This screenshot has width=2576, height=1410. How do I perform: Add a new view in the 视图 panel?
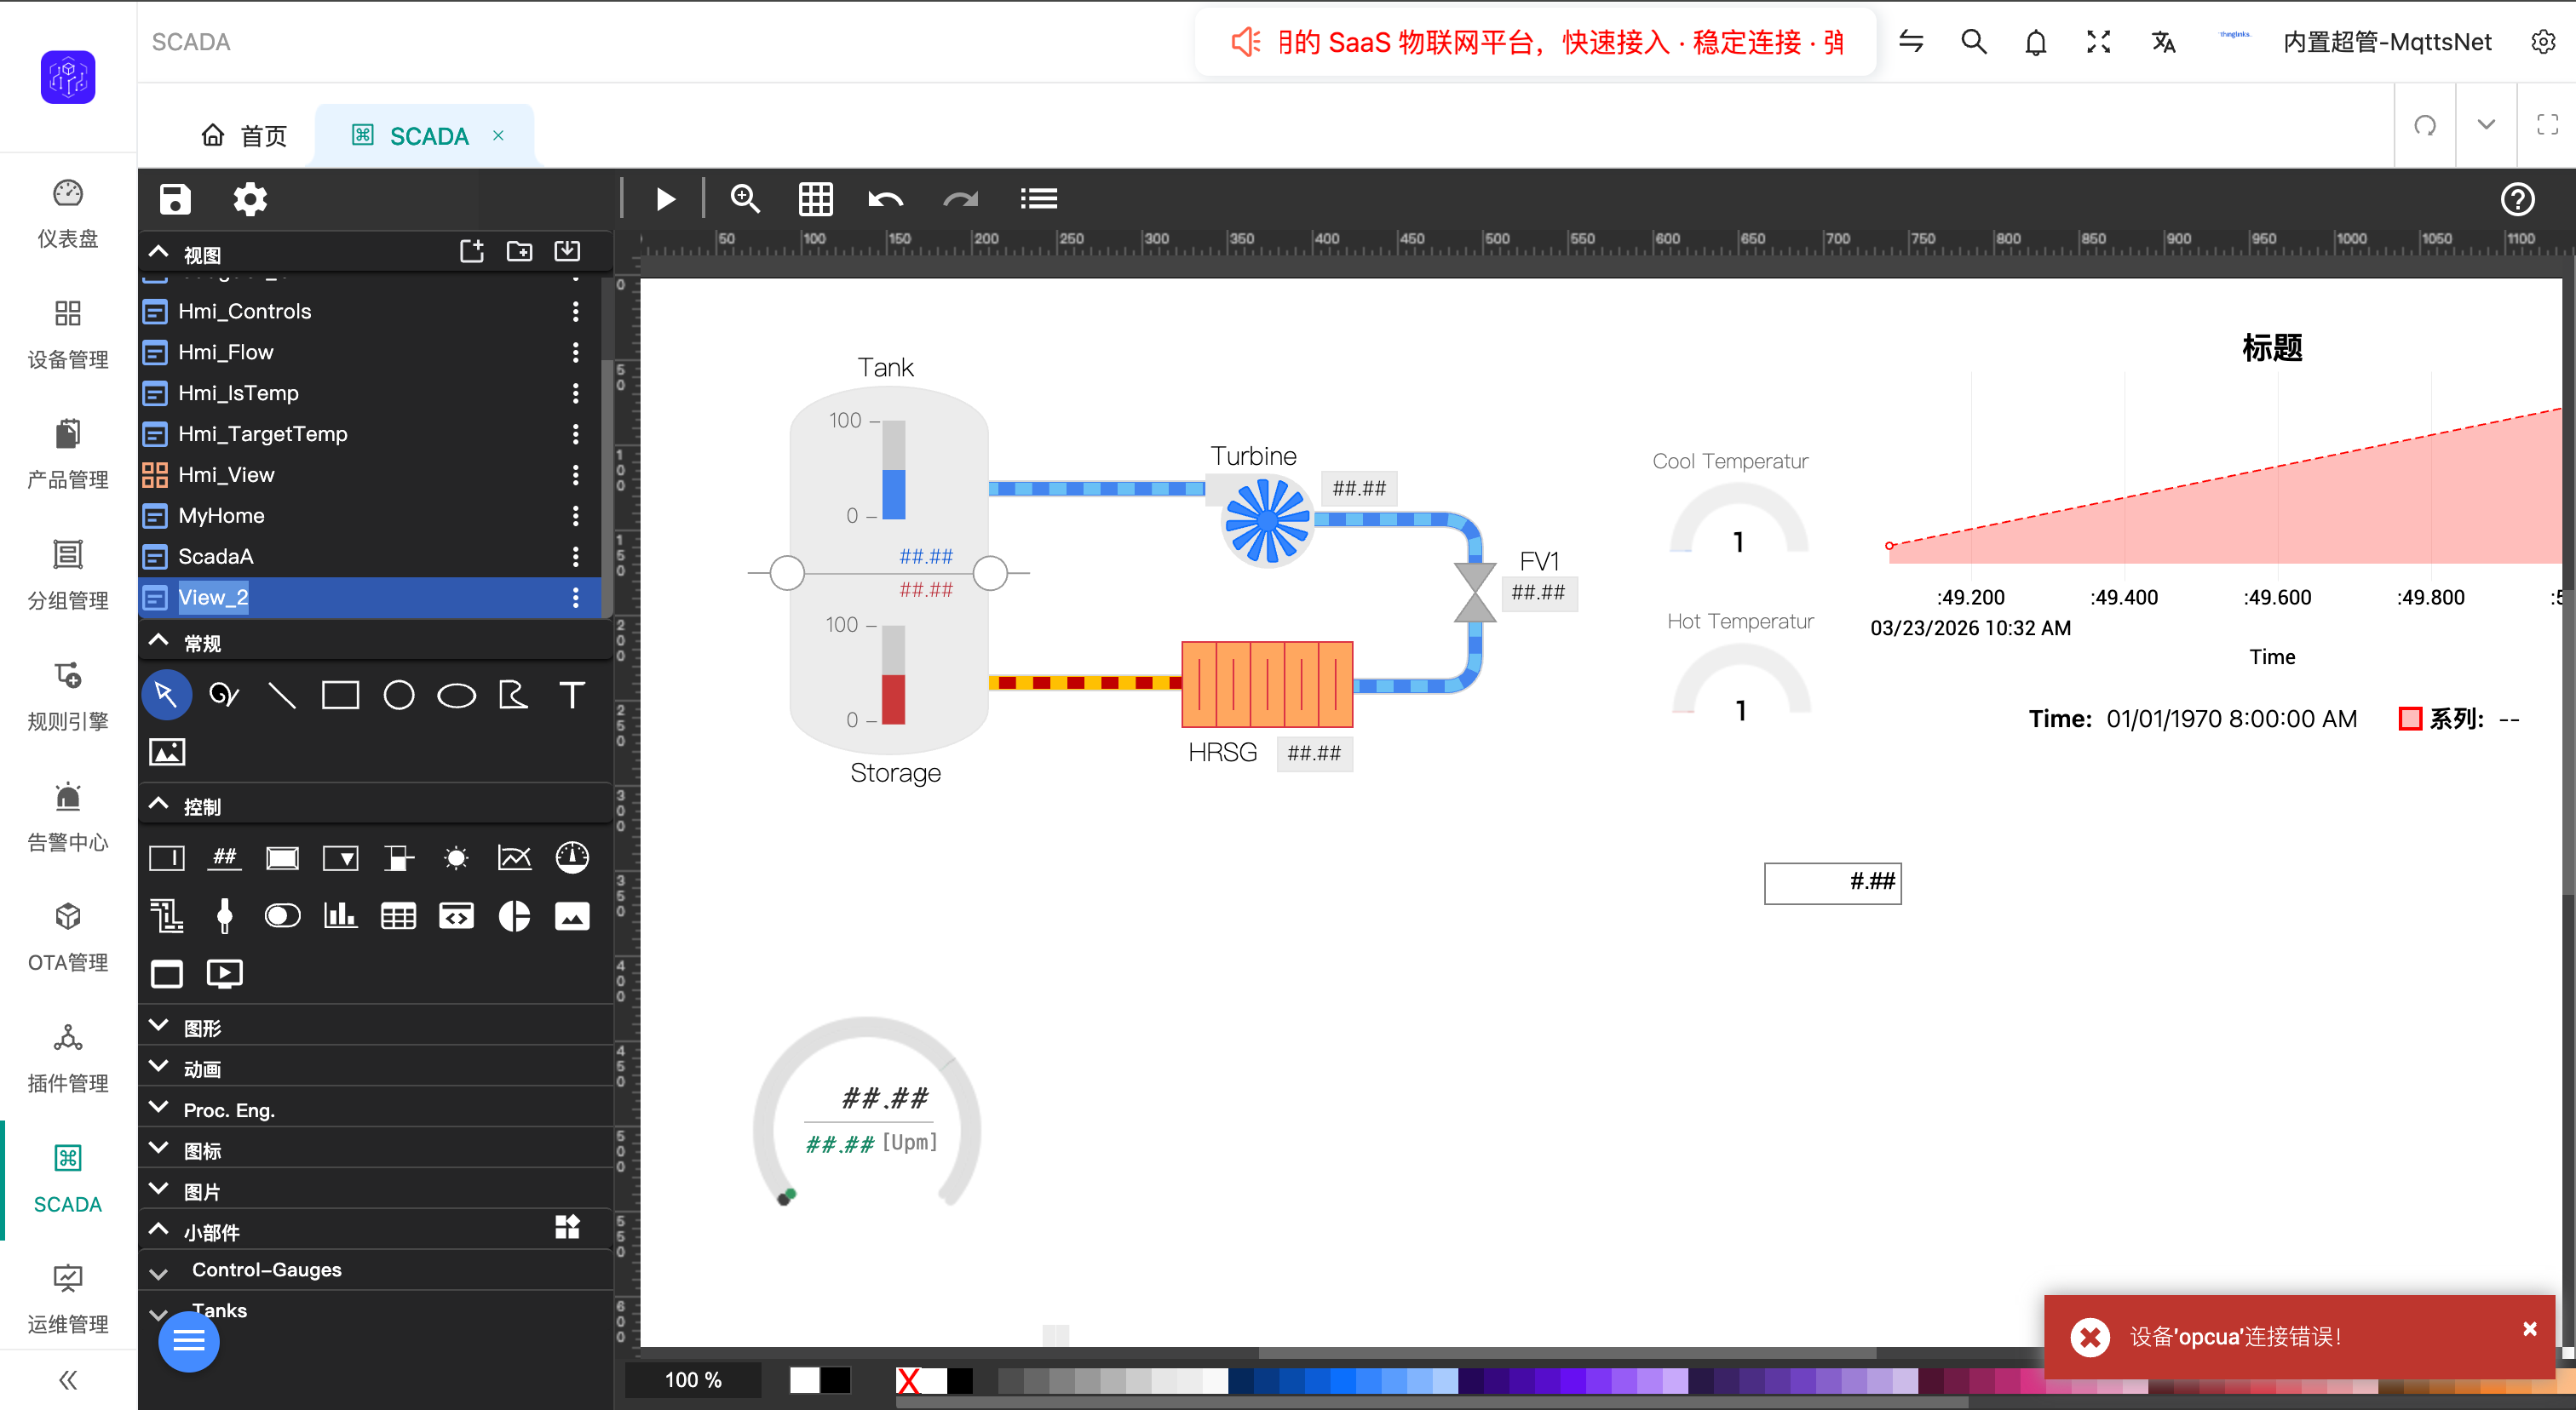pos(471,251)
